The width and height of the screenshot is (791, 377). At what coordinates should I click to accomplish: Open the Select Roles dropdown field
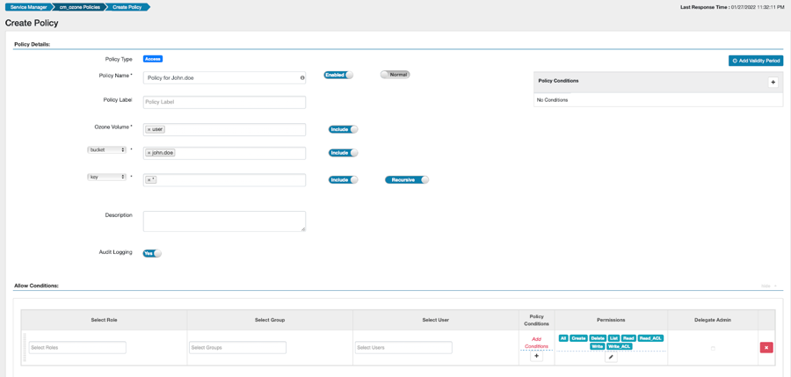click(77, 348)
